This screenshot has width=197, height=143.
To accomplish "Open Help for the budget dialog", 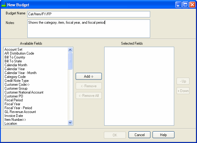I will coord(163,135).
